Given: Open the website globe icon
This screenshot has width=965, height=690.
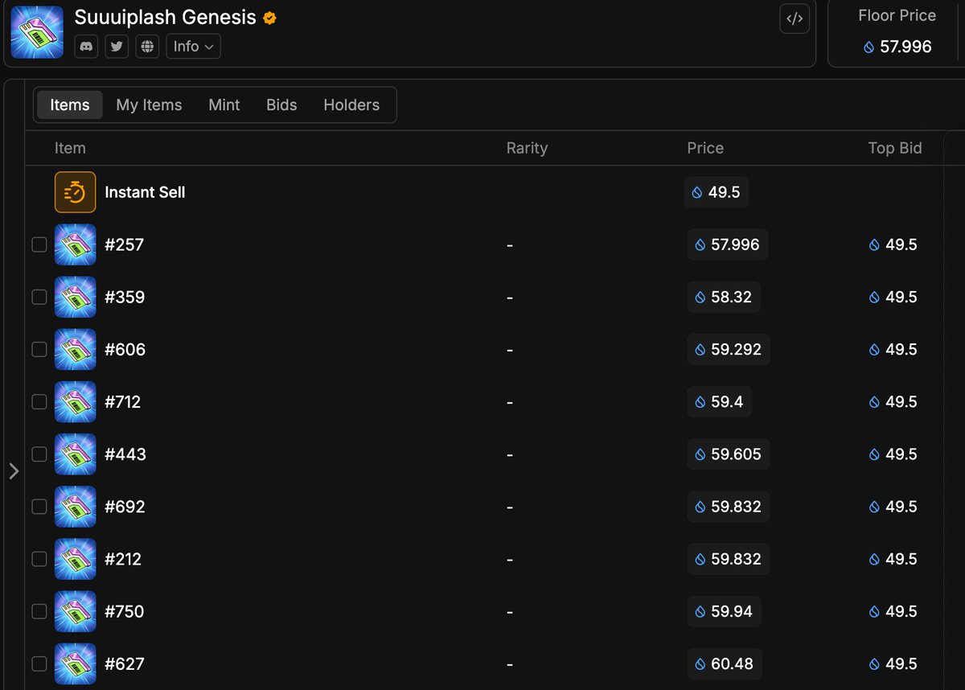Looking at the screenshot, I should click(x=147, y=47).
